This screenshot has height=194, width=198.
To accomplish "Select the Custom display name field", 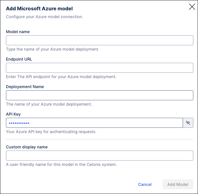I will (100, 156).
